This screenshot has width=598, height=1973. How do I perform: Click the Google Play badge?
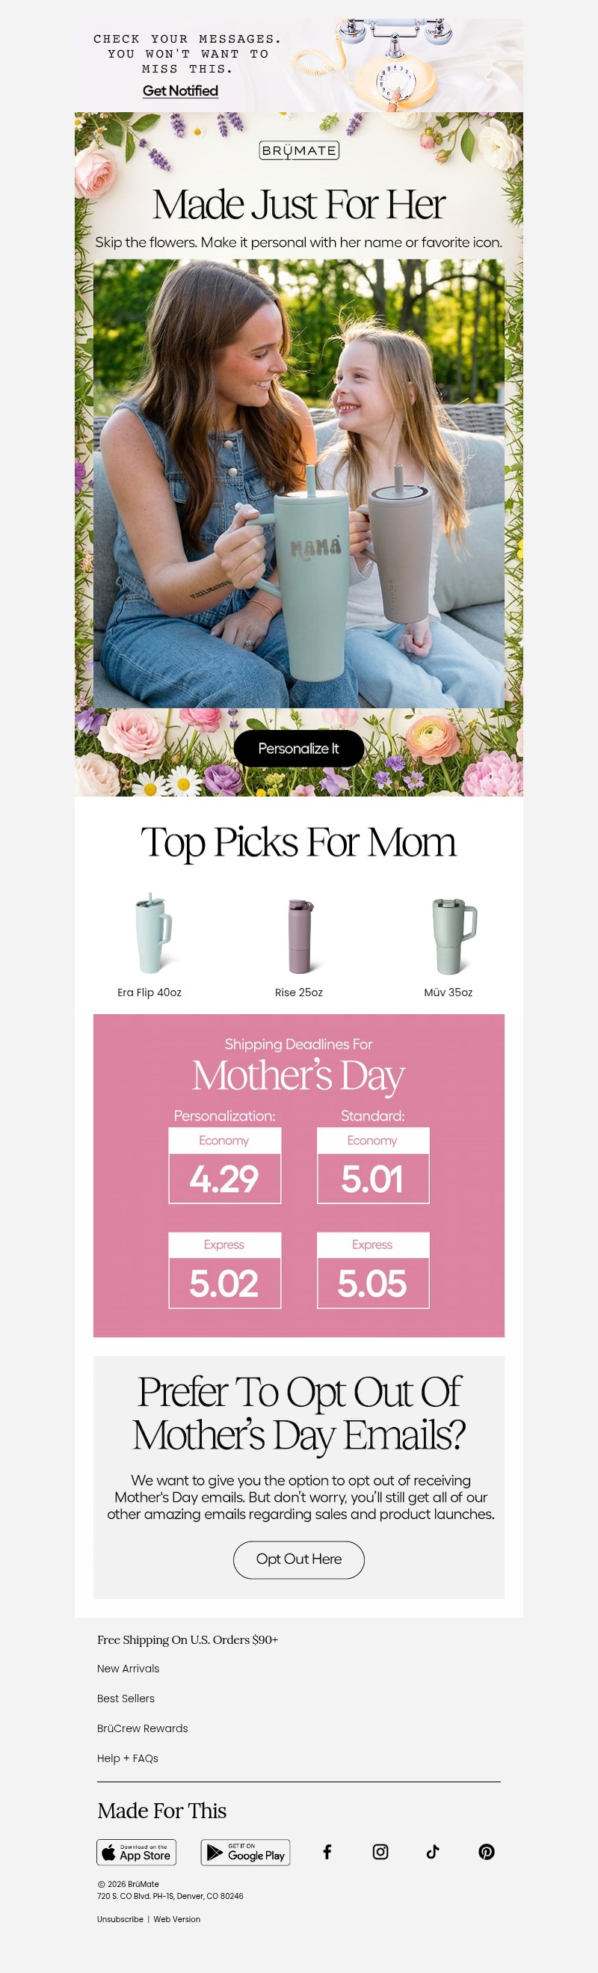click(x=245, y=1852)
